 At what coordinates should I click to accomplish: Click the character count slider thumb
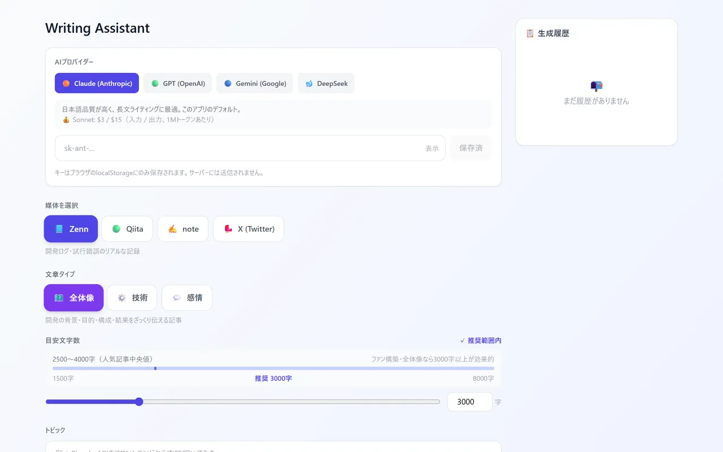coord(139,402)
